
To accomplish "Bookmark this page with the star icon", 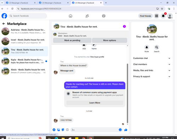I will point(162,8).
